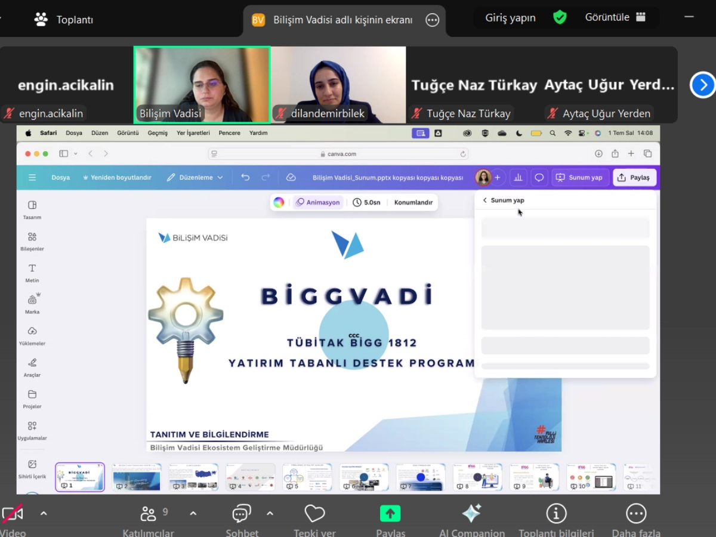Open Canva Dosya menu

point(60,177)
